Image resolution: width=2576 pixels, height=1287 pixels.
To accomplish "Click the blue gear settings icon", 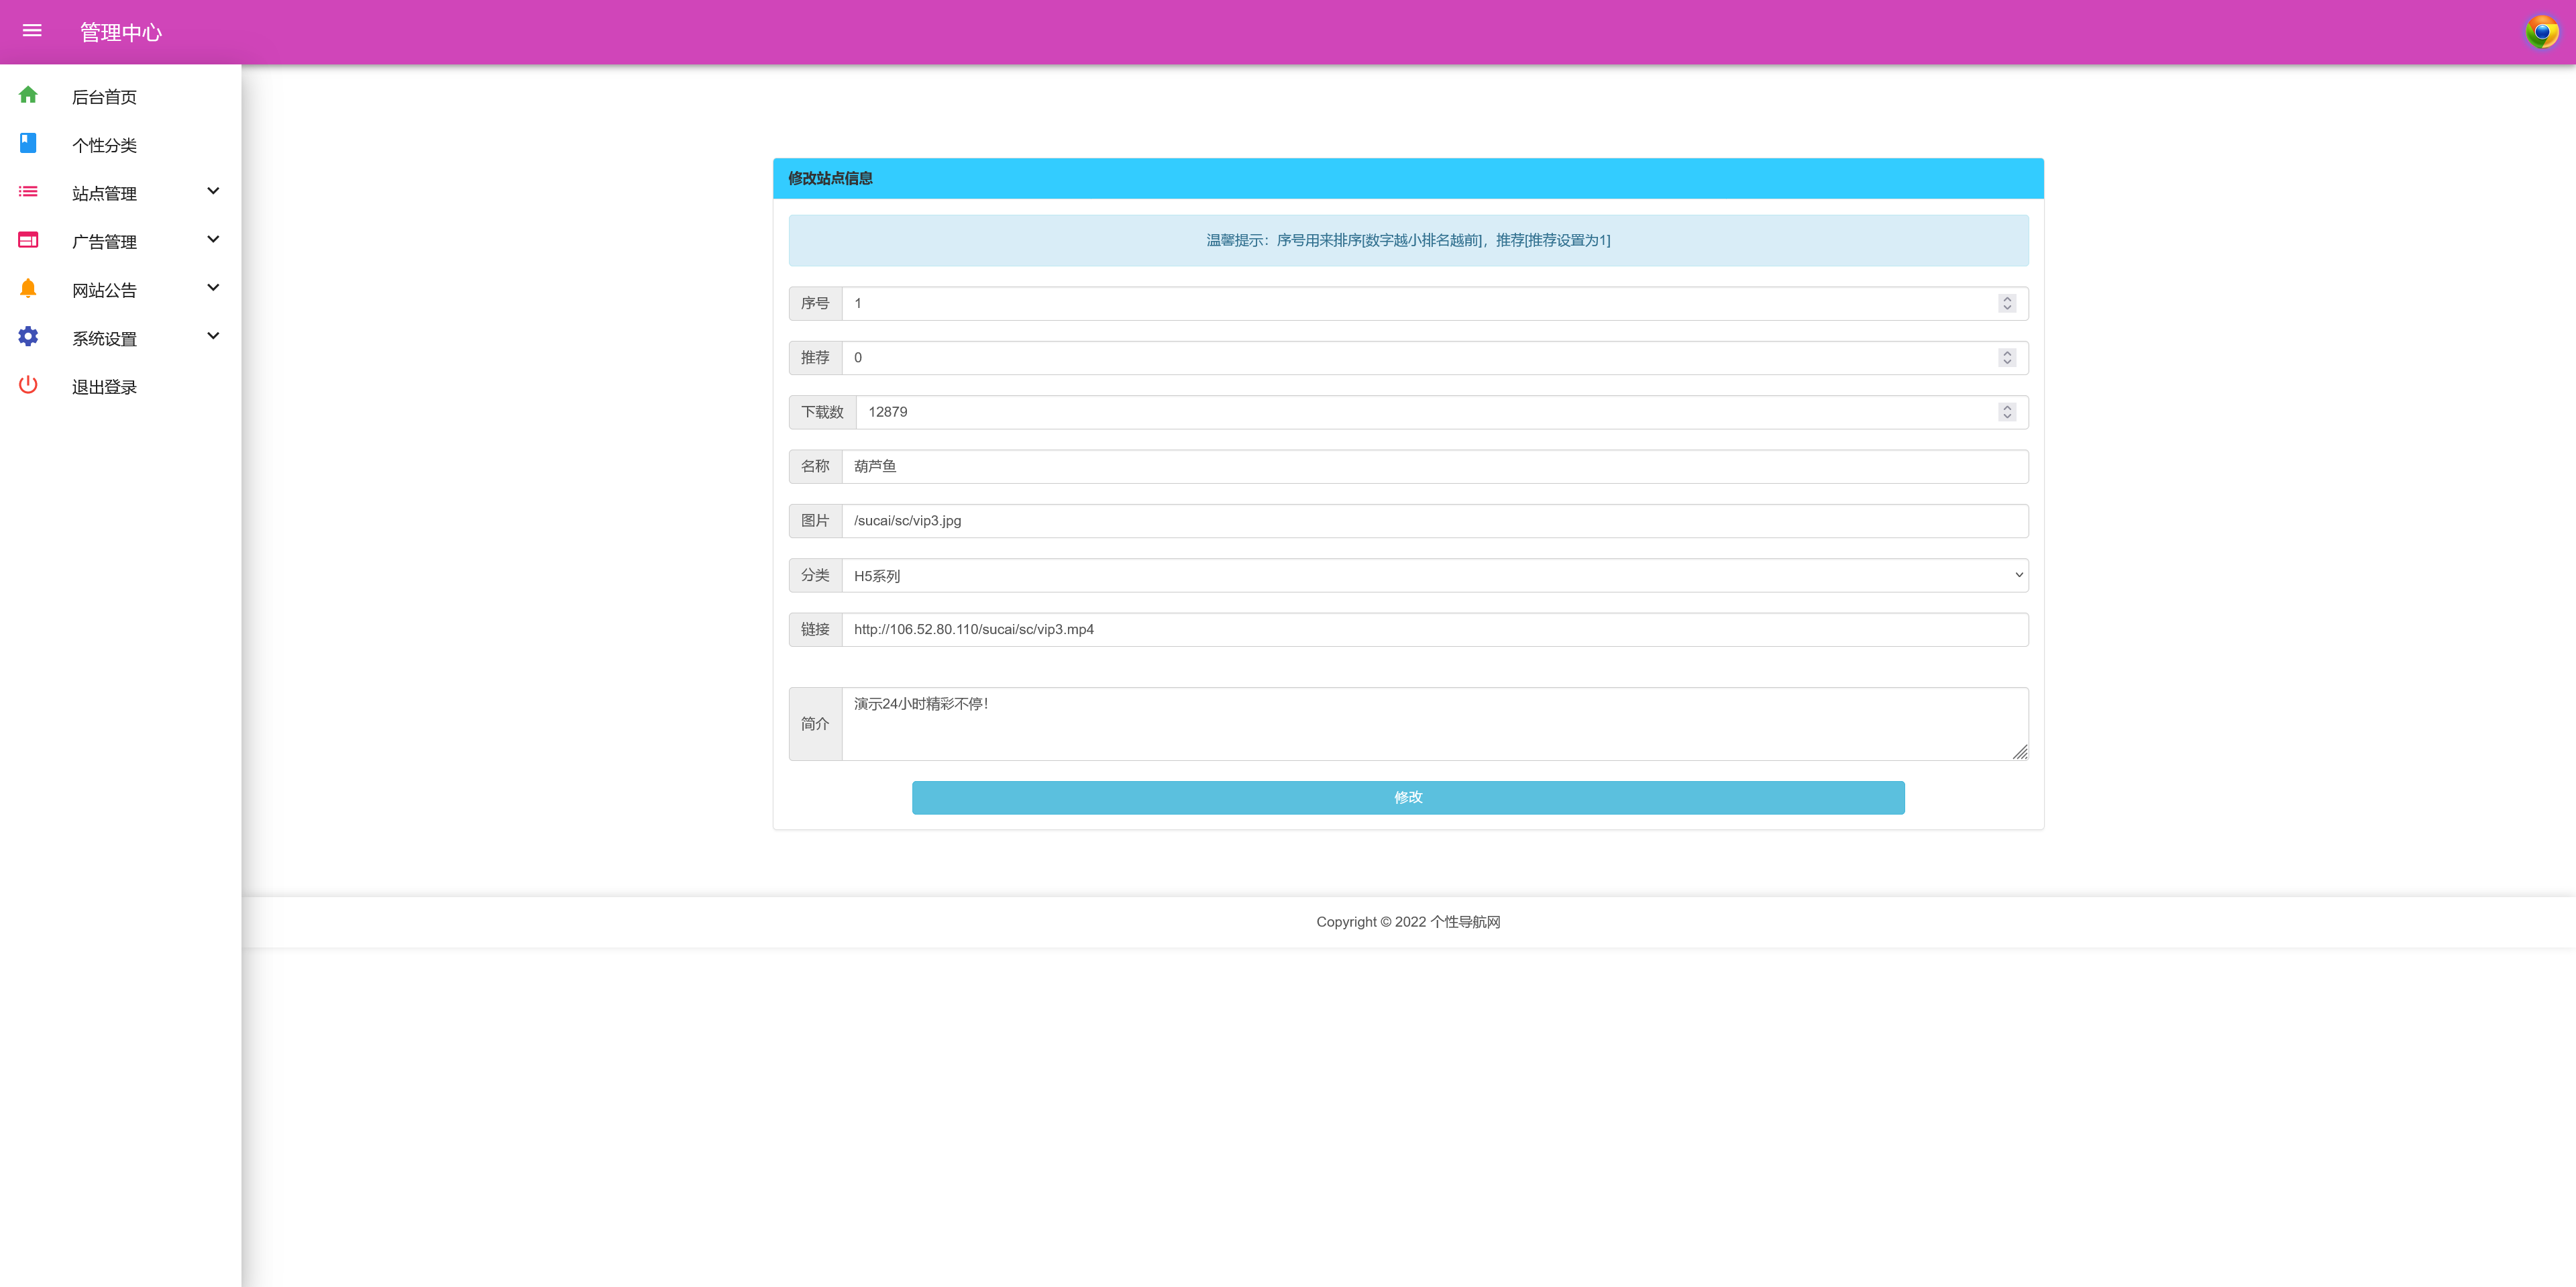I will [28, 336].
